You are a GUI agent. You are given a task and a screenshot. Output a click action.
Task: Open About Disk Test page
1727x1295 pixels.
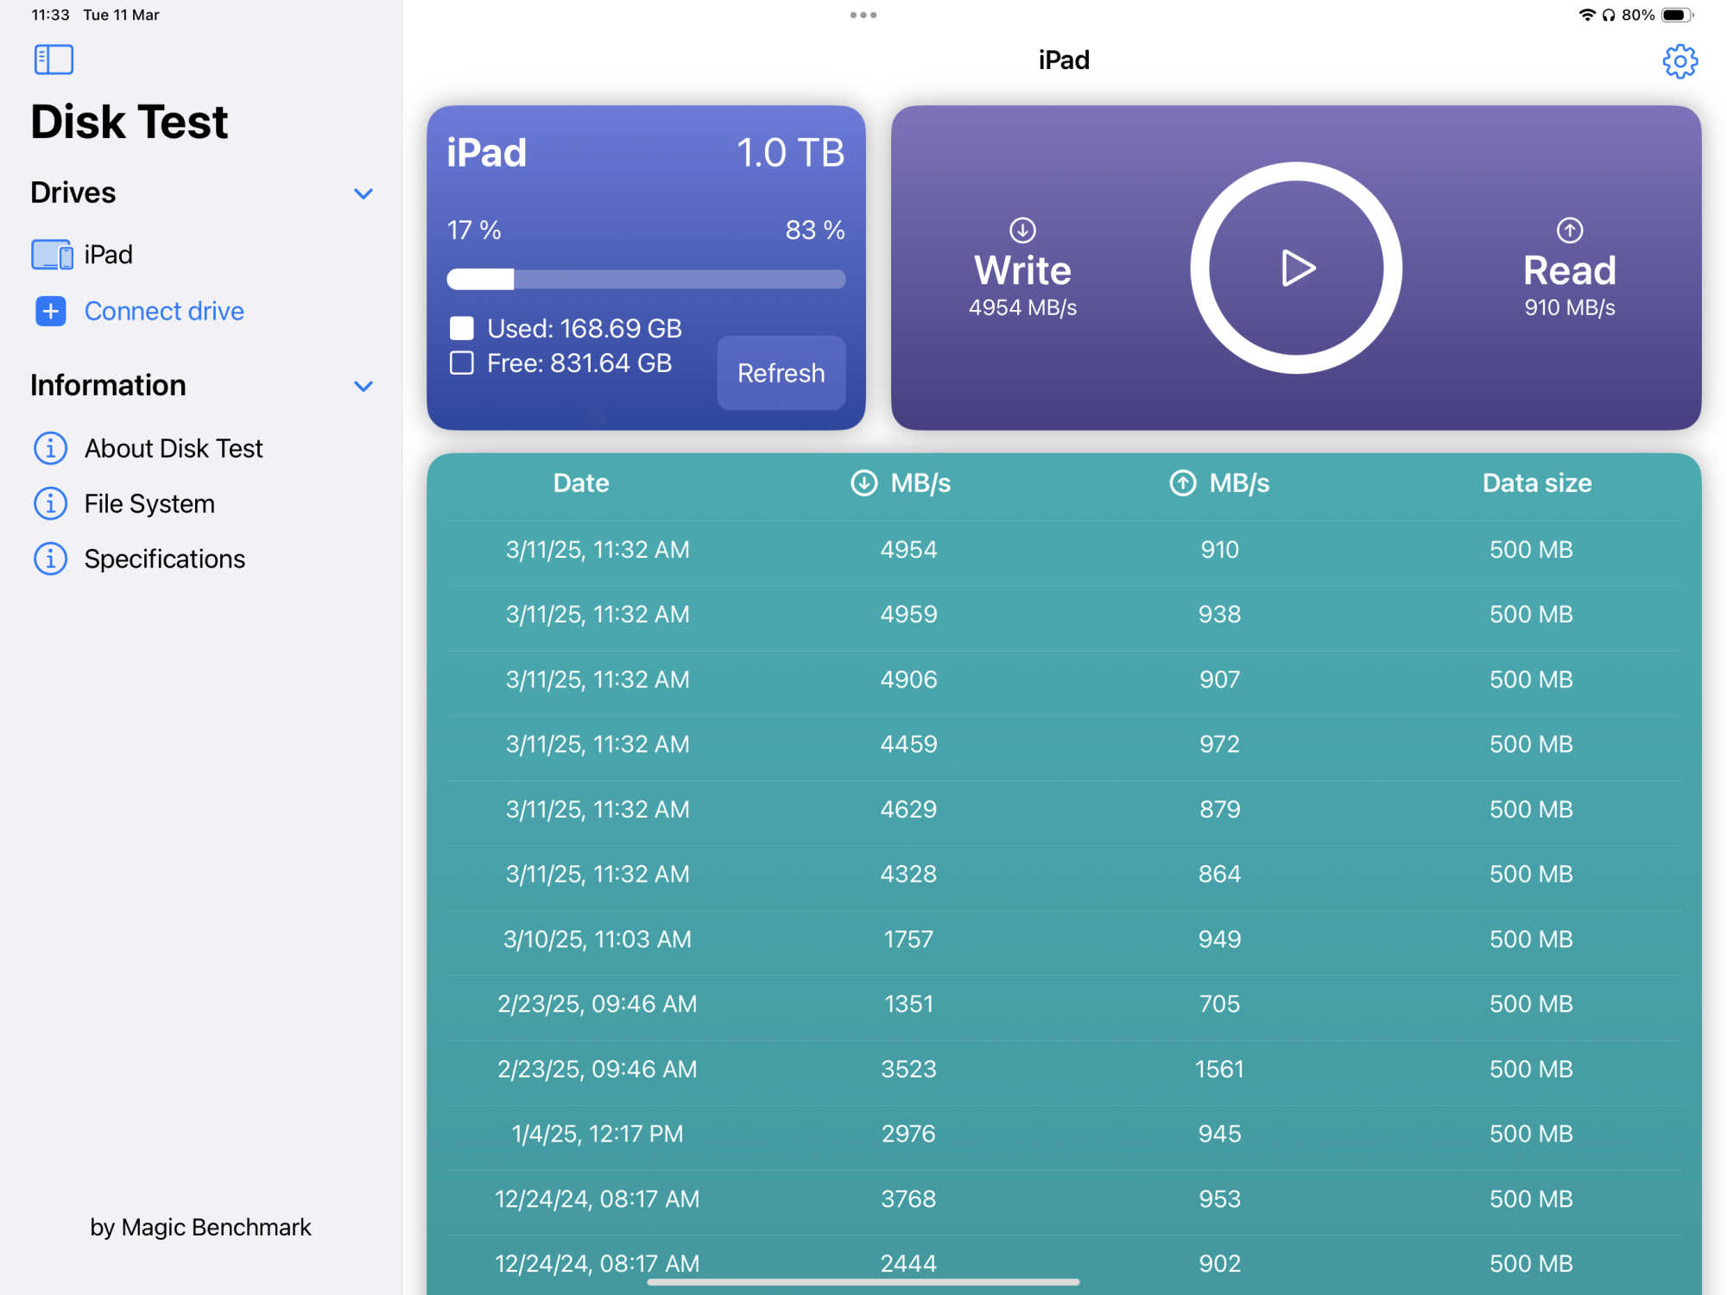click(173, 448)
